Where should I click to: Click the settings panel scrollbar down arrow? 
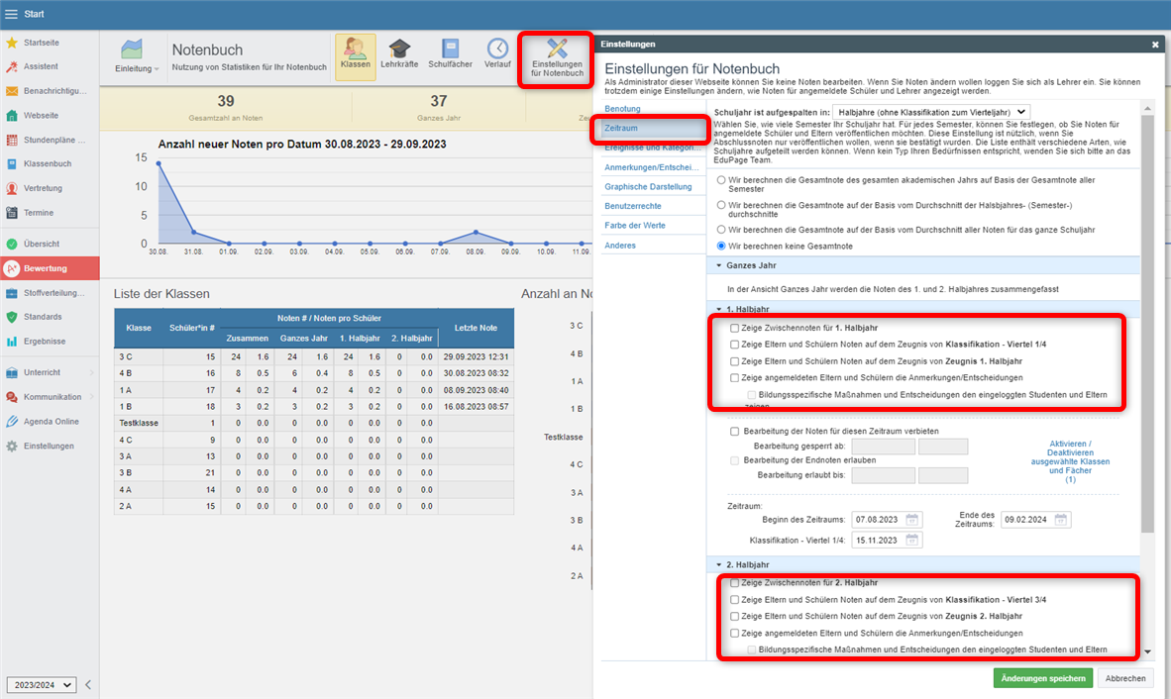coord(1148,652)
